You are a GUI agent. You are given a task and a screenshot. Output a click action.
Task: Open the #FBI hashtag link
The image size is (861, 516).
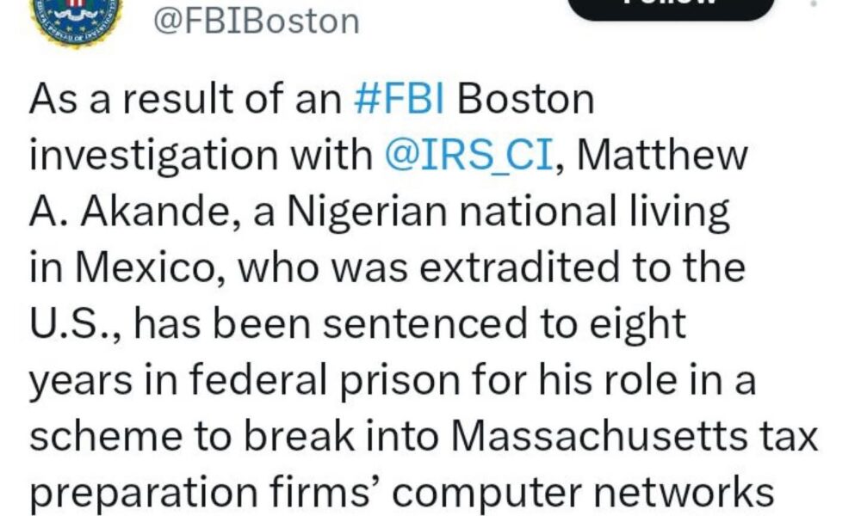(399, 101)
